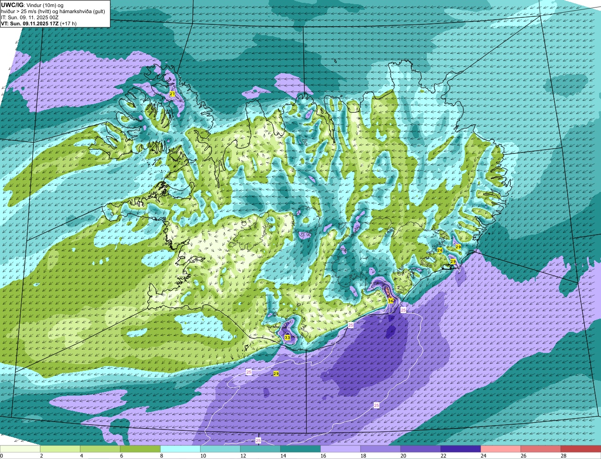601x459 pixels.
Task: Click the yellow 26 gust label in the east
Action: 440,250
